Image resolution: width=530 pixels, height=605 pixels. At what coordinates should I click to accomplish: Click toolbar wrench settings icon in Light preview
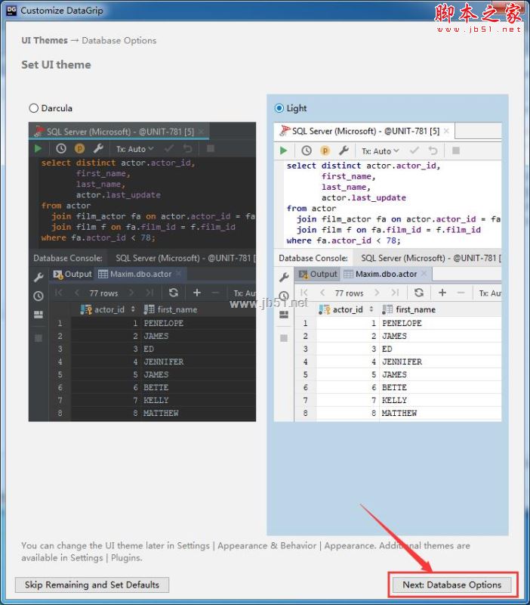[344, 150]
